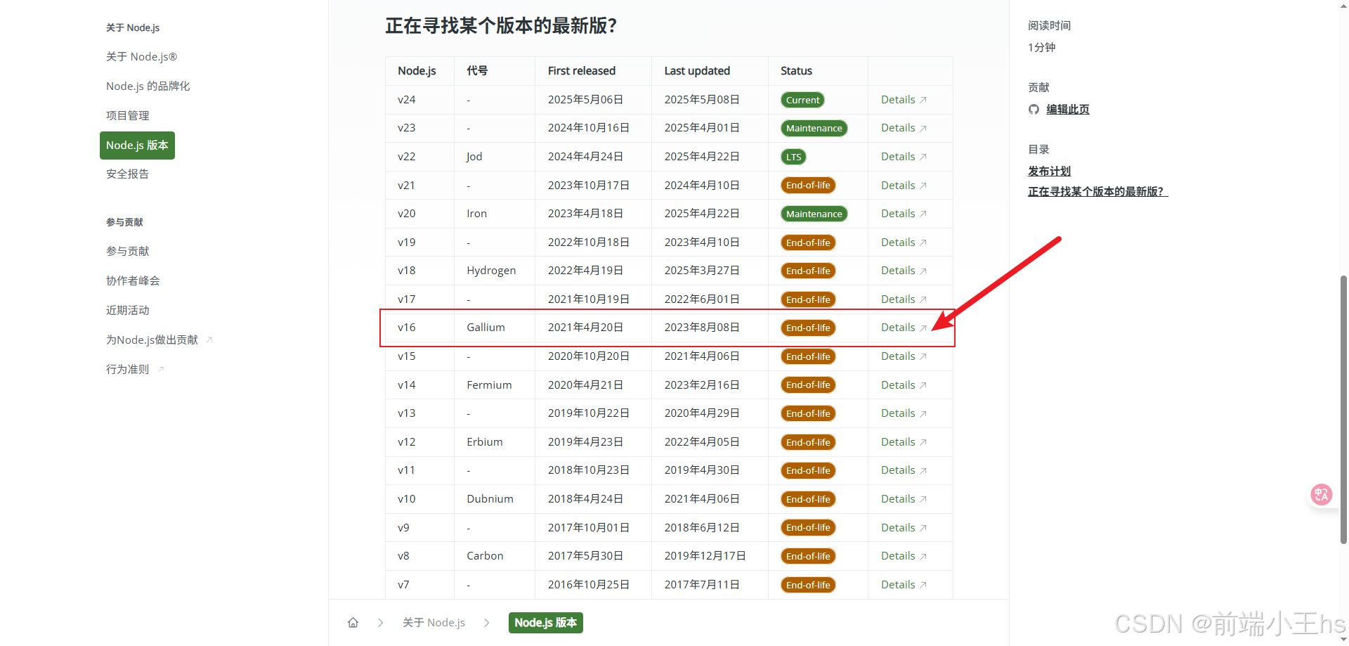1349x646 pixels.
Task: Open 项目管理 sidebar item
Action: click(x=127, y=116)
